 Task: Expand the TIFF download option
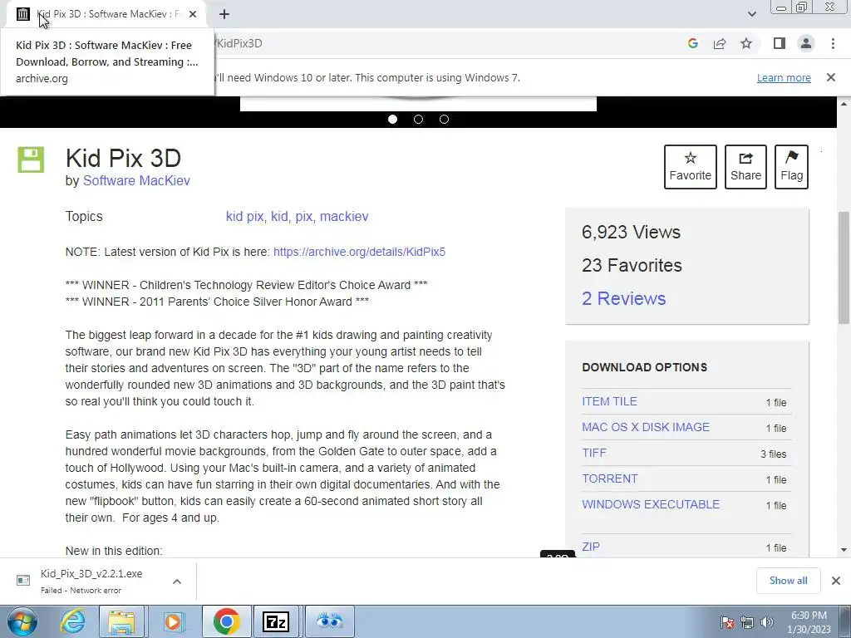click(593, 453)
